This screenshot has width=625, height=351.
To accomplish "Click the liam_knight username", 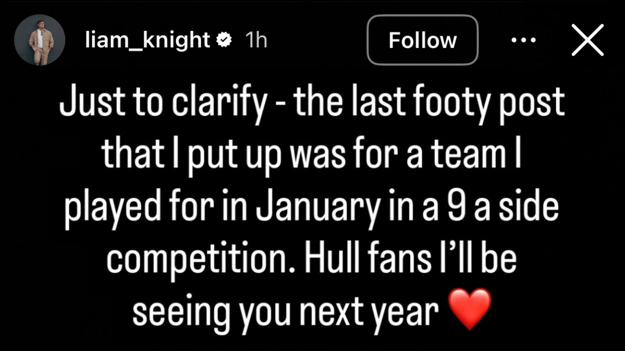I will (x=148, y=40).
